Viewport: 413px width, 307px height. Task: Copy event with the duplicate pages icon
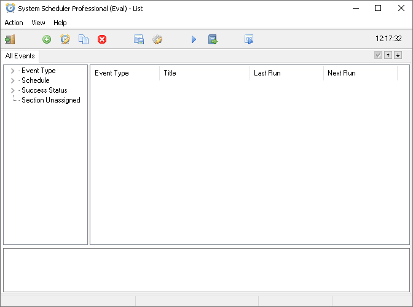(84, 39)
